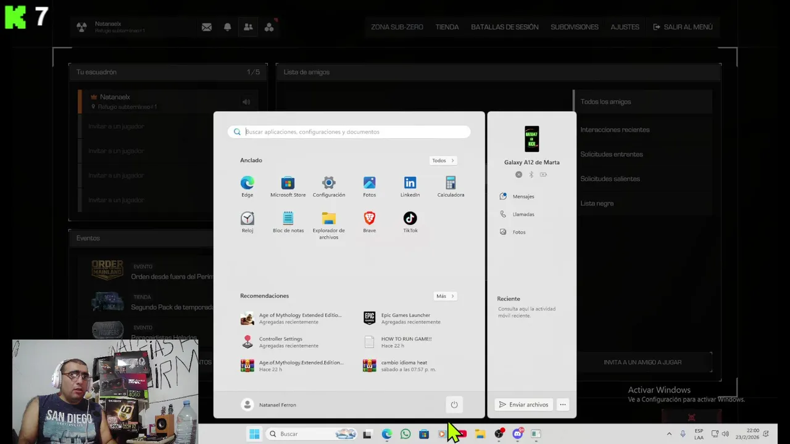Open Discord from the taskbar
This screenshot has width=790, height=444.
pyautogui.click(x=517, y=434)
